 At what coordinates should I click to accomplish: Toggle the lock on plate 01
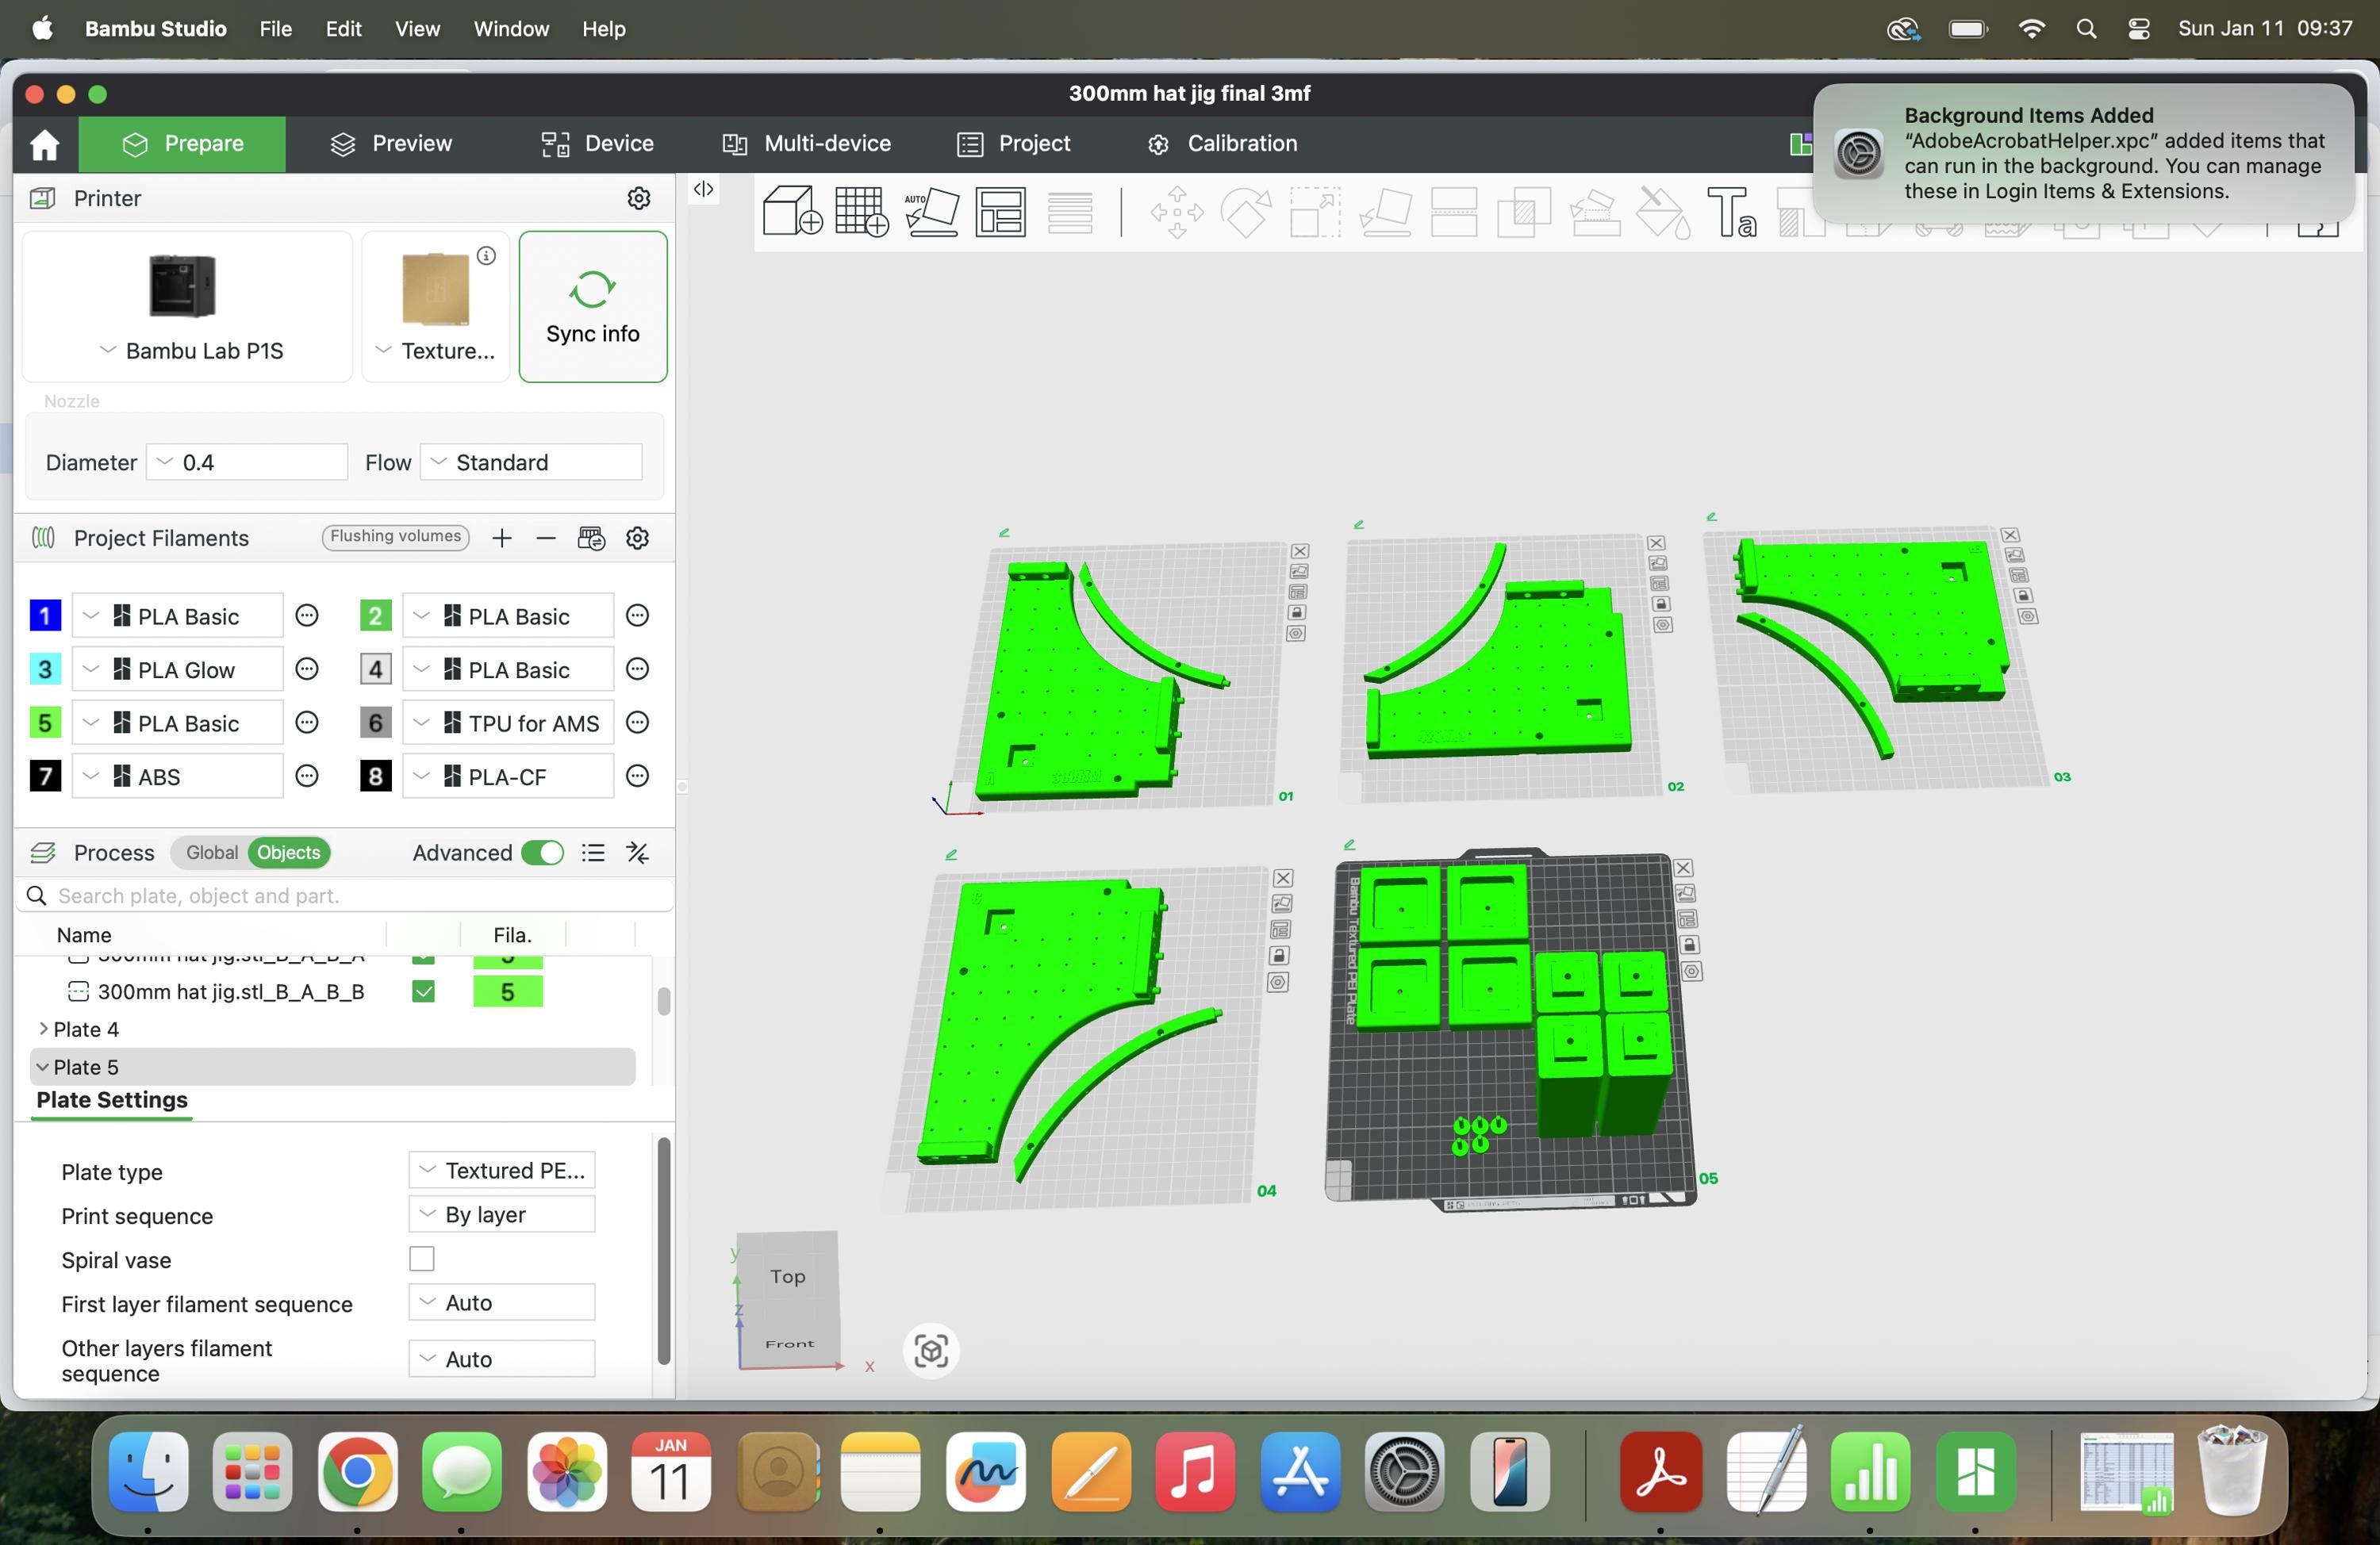coord(1297,612)
